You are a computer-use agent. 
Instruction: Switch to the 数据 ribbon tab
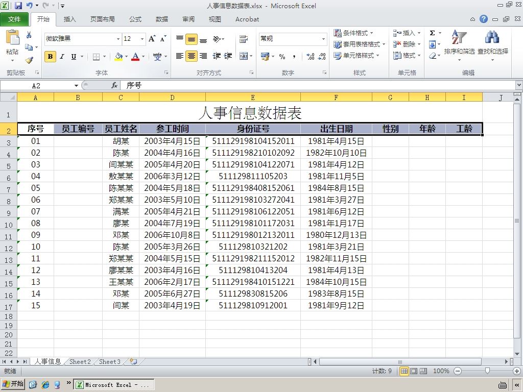[x=162, y=19]
